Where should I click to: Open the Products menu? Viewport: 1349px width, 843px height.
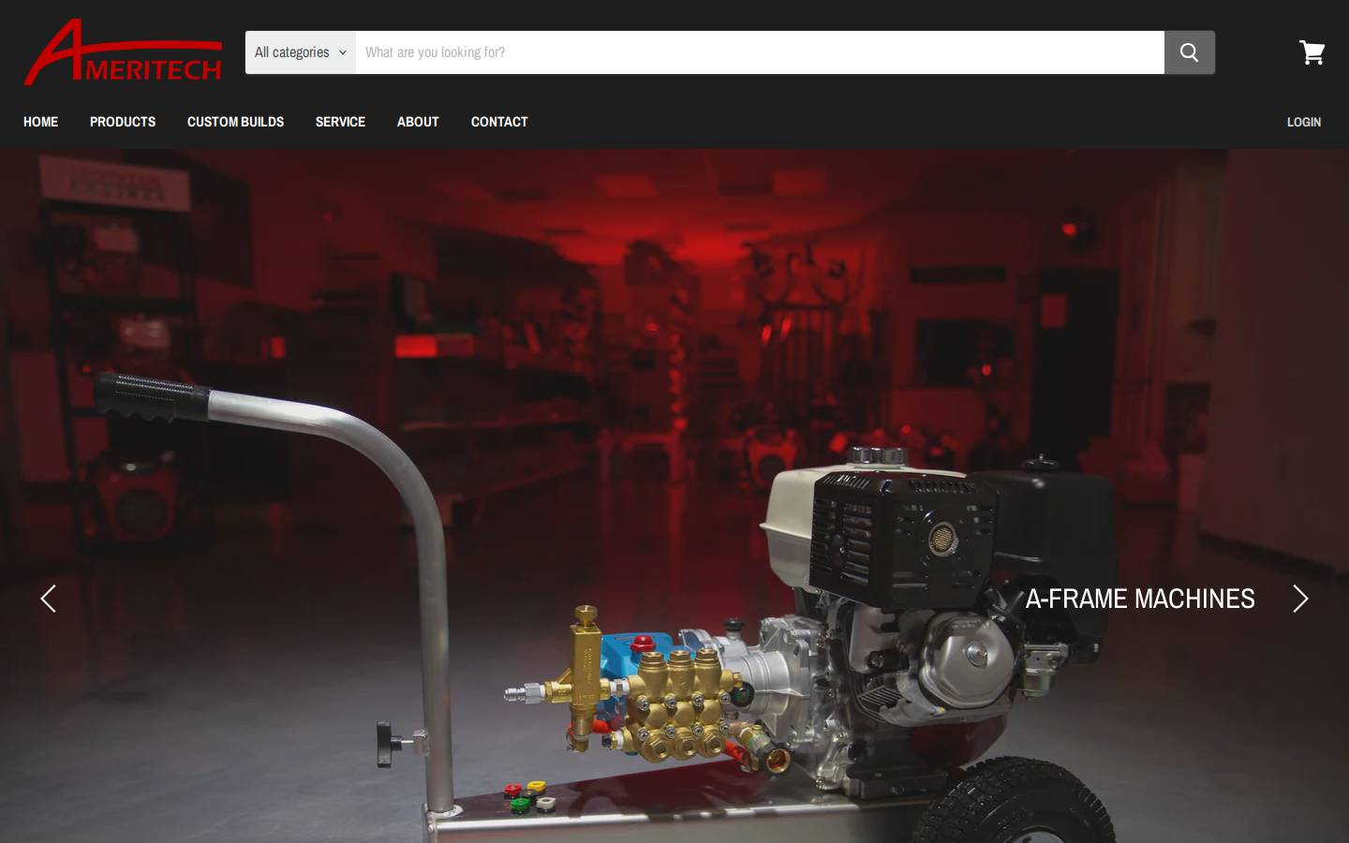pyautogui.click(x=123, y=122)
